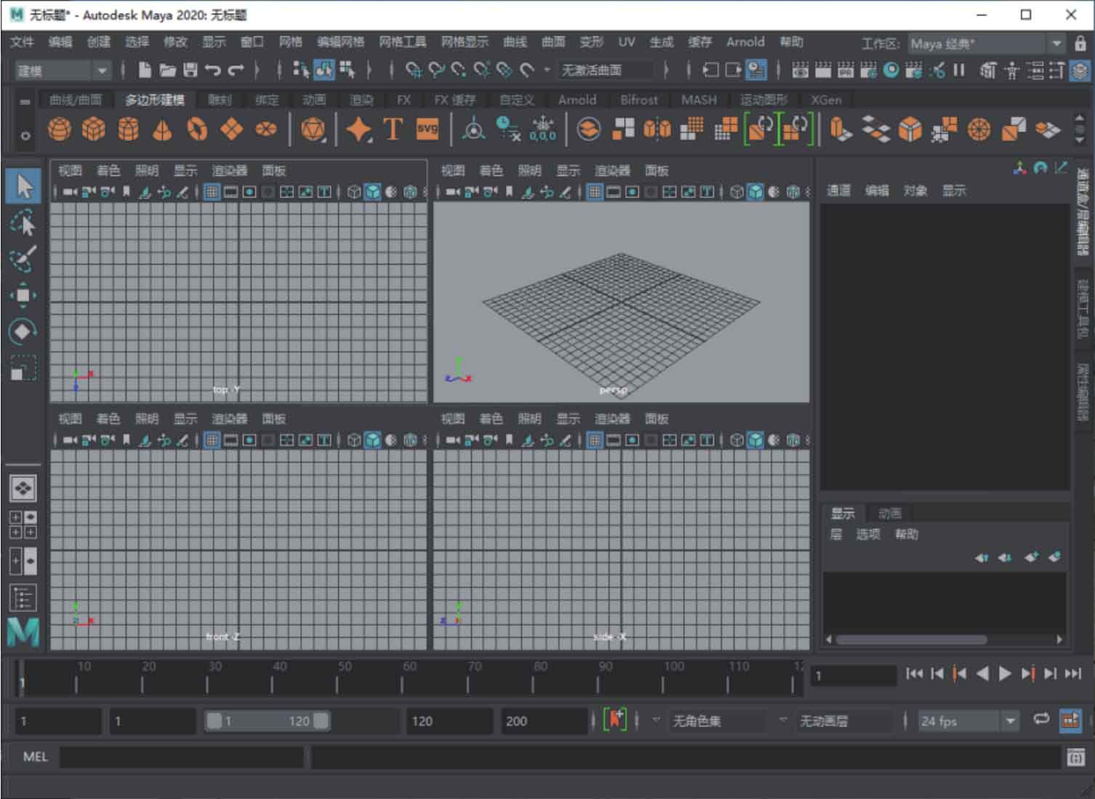Click the Open Scene folder icon
Image resolution: width=1095 pixels, height=799 pixels.
point(168,70)
